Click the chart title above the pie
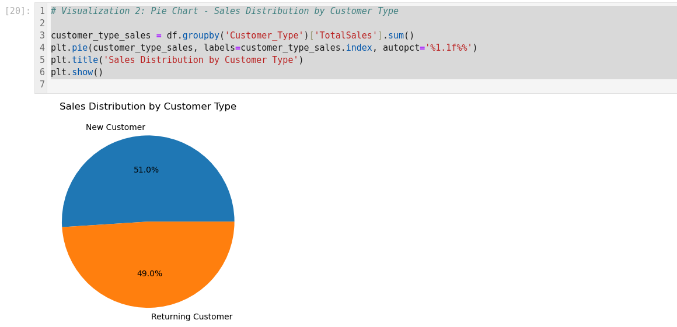The width and height of the screenshot is (677, 327). coord(148,107)
